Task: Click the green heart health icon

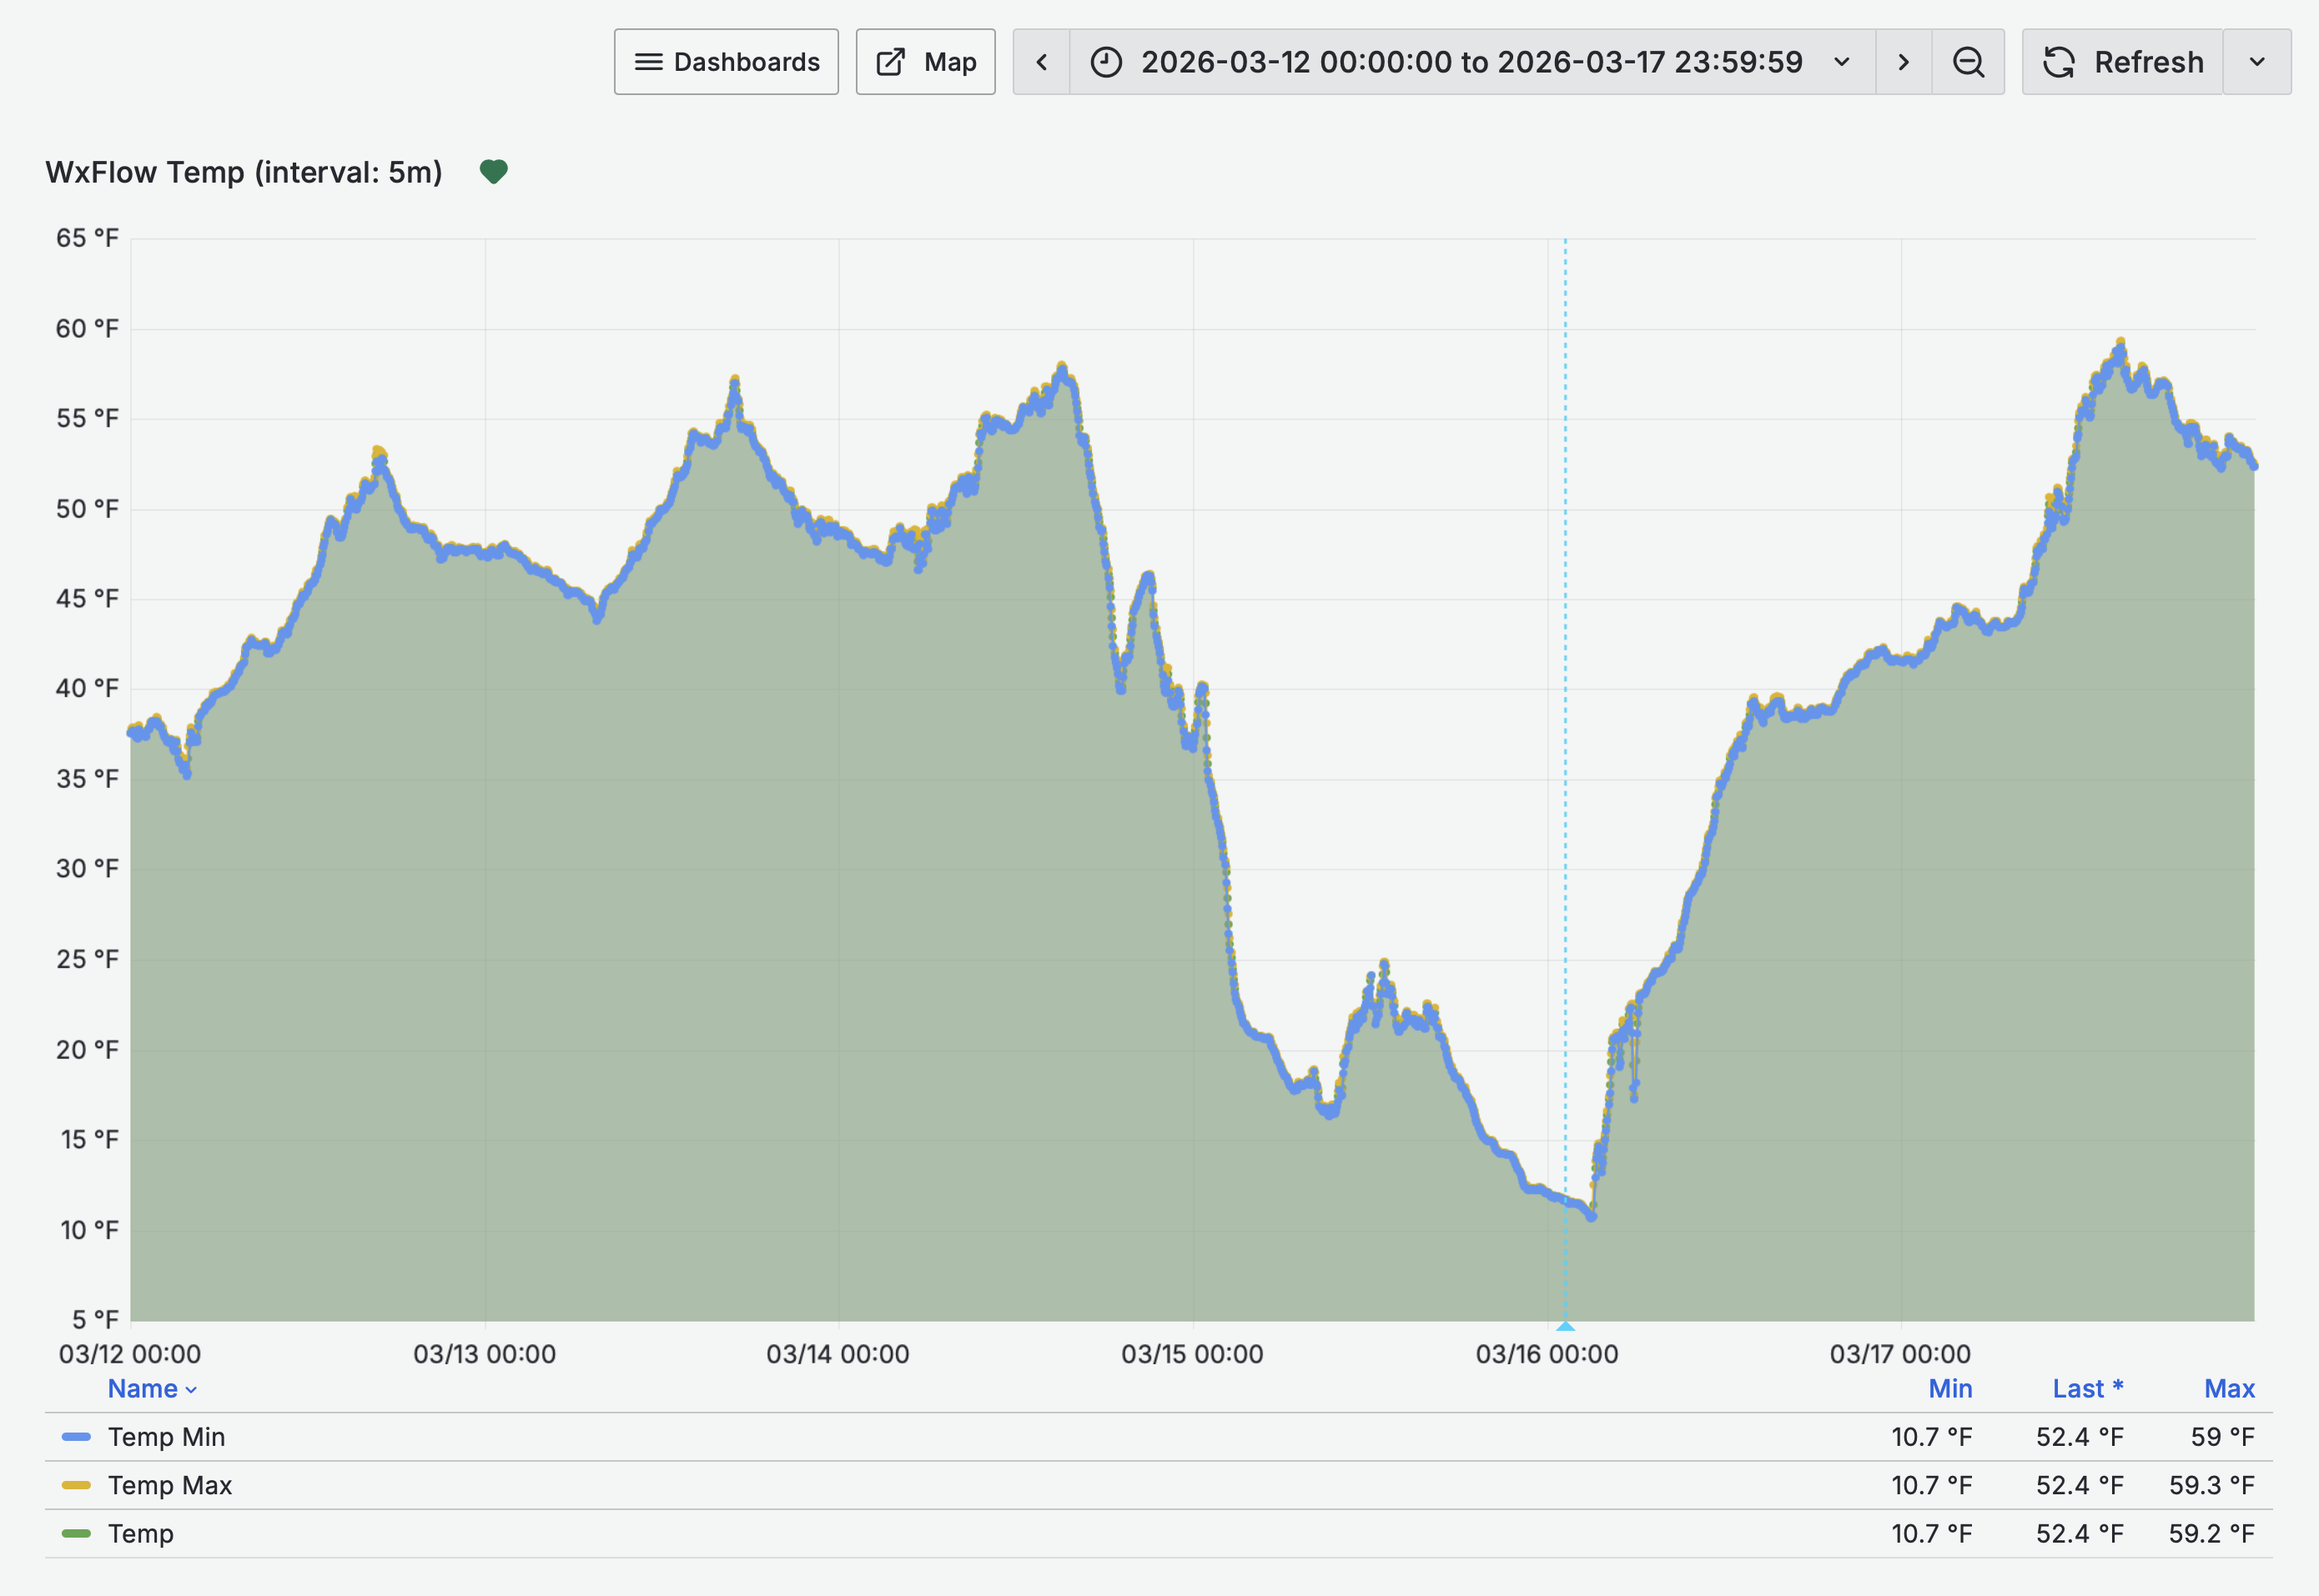Action: click(x=493, y=172)
